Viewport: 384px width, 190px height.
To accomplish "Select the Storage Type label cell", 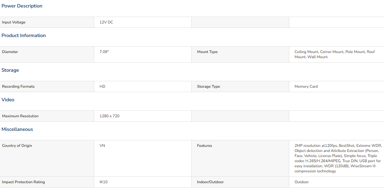I will 240,86.
